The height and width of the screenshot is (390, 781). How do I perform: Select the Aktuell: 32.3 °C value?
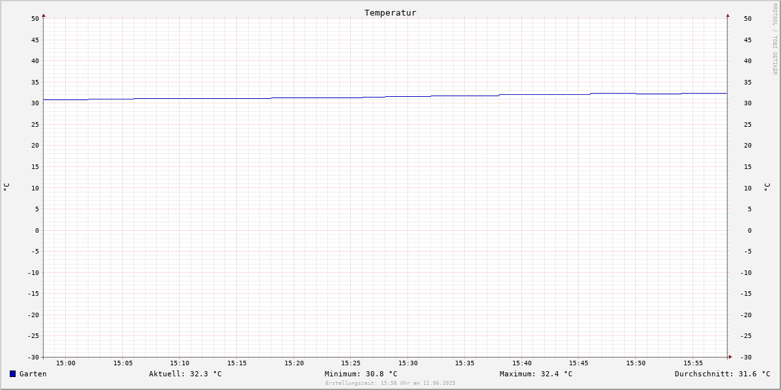pos(185,374)
